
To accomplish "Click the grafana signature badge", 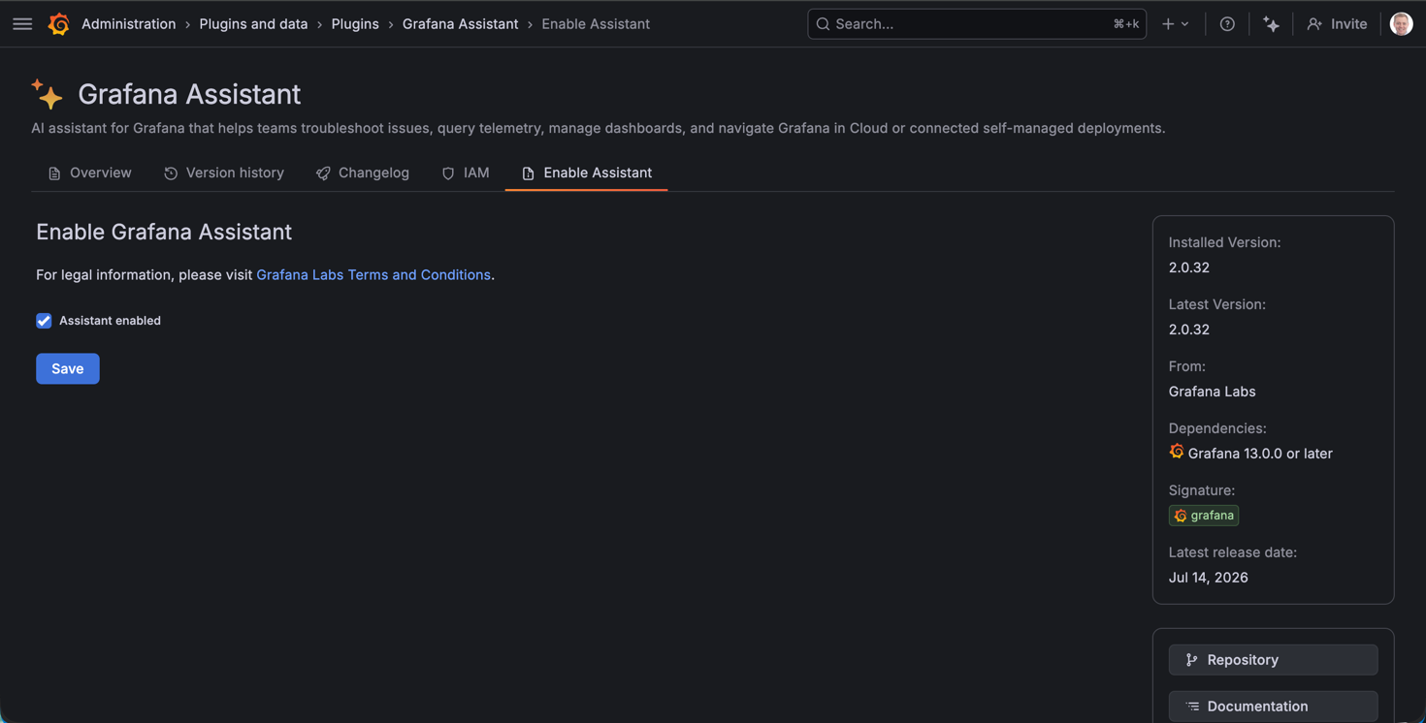I will [1204, 516].
